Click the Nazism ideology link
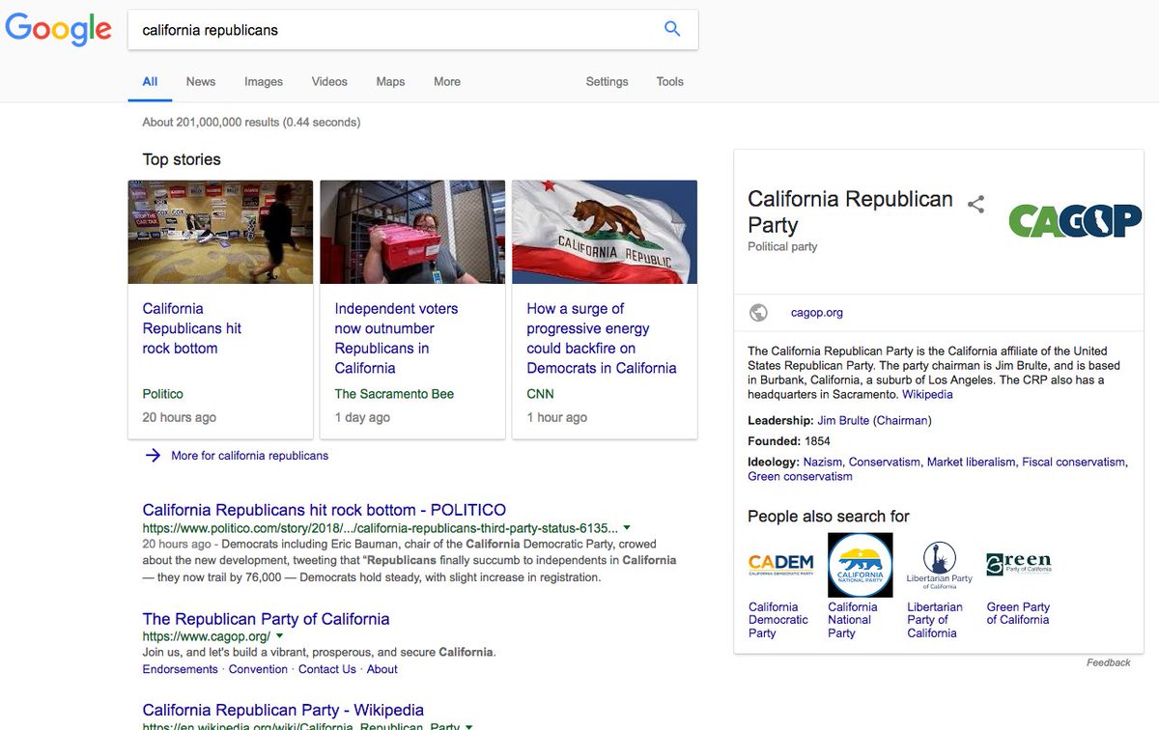1159x730 pixels. click(x=822, y=462)
